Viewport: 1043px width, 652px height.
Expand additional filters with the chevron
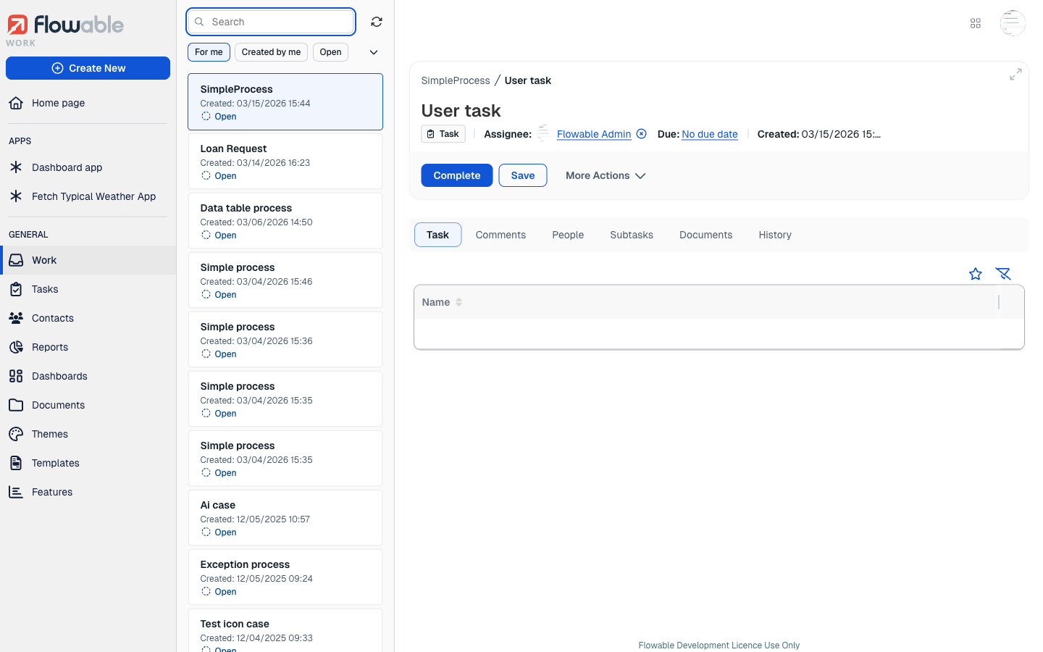pos(374,51)
